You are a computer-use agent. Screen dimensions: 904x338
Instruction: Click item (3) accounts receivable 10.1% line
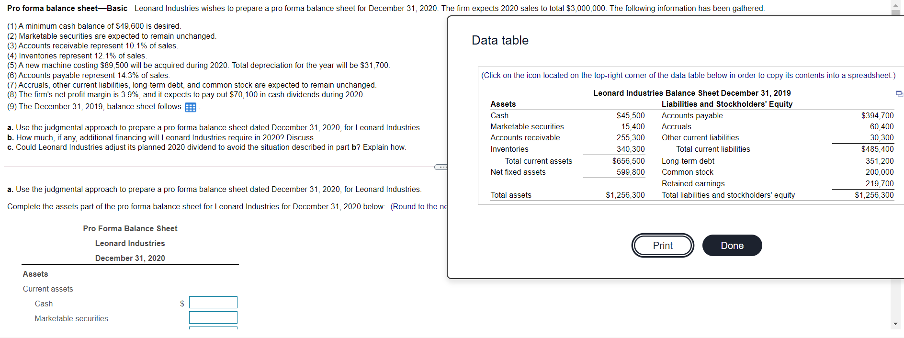click(x=92, y=45)
